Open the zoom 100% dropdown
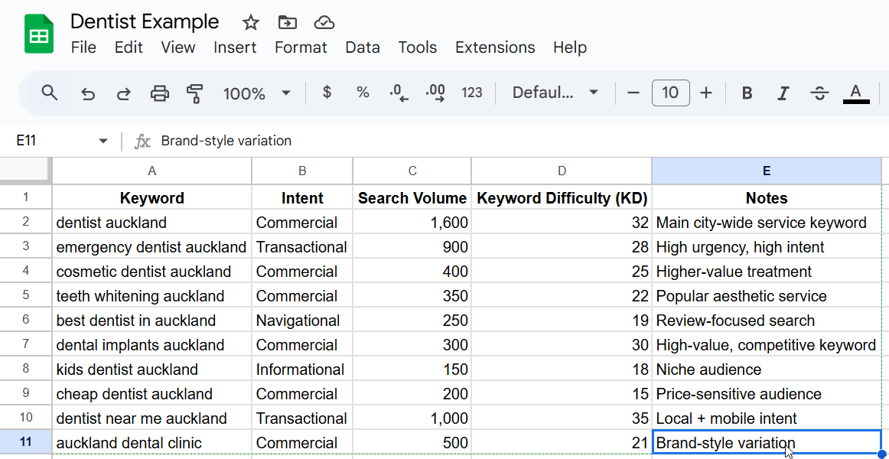Screen dimensions: 889x459 click(x=257, y=93)
